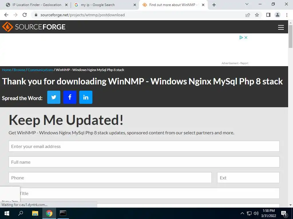Open the notification center icon
293x219 pixels.
click(x=284, y=214)
